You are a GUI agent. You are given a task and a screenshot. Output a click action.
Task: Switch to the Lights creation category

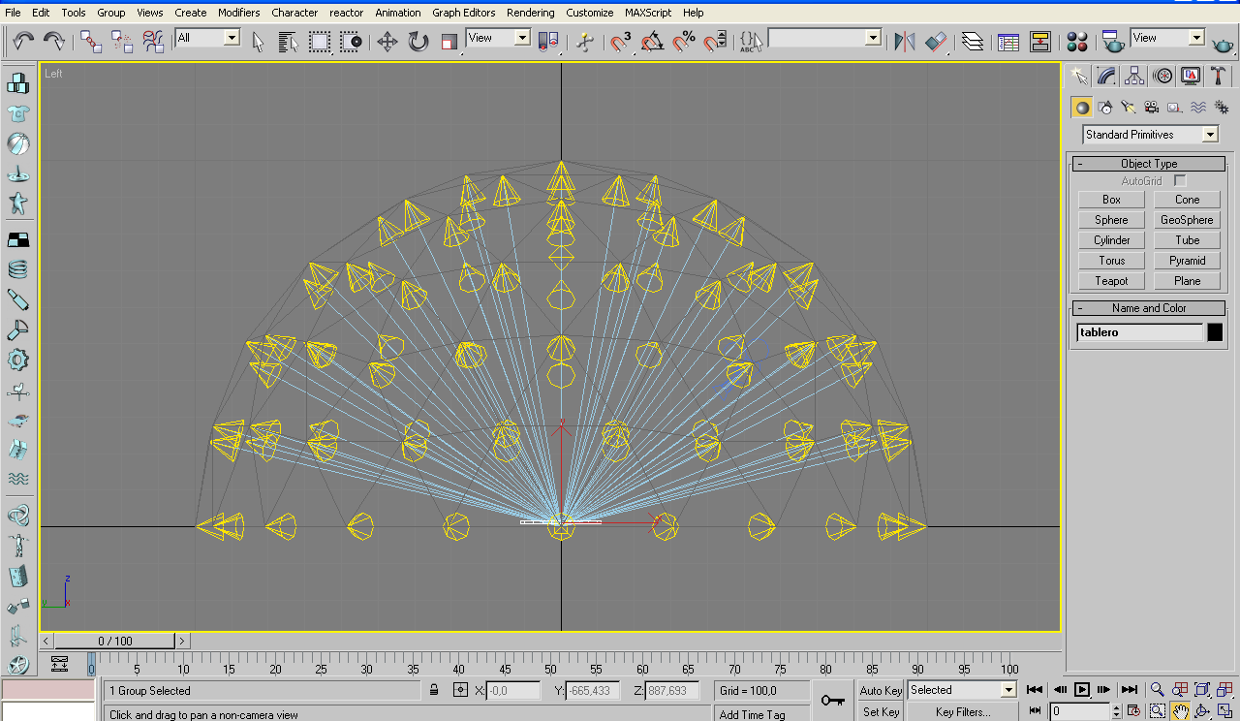tap(1128, 108)
